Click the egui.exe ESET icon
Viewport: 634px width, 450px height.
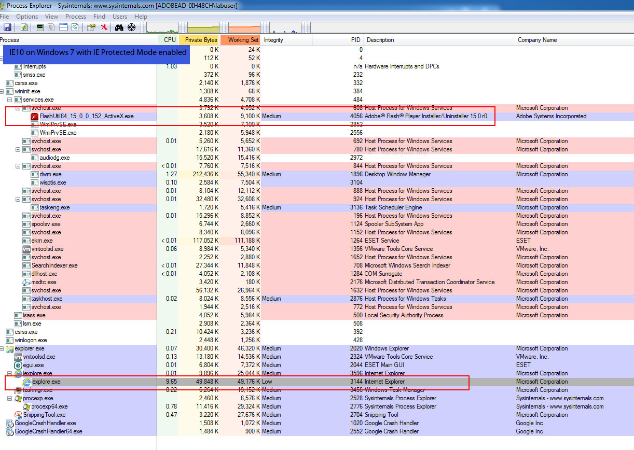tap(18, 365)
